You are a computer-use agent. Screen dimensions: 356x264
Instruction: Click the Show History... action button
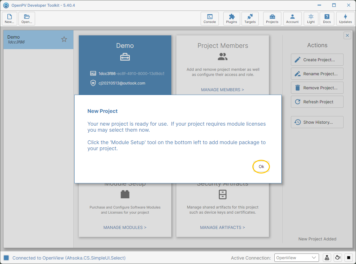coord(317,122)
